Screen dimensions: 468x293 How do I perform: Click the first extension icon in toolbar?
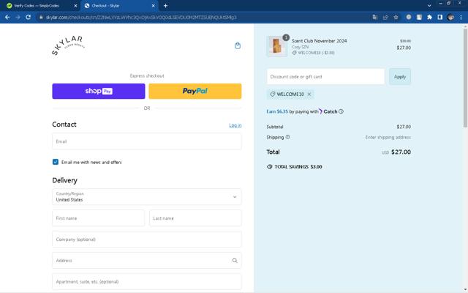[x=409, y=17]
